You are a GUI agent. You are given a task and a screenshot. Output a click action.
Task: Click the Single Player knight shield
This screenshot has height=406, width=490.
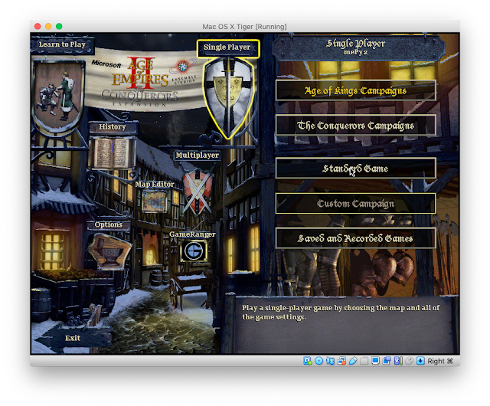[228, 97]
